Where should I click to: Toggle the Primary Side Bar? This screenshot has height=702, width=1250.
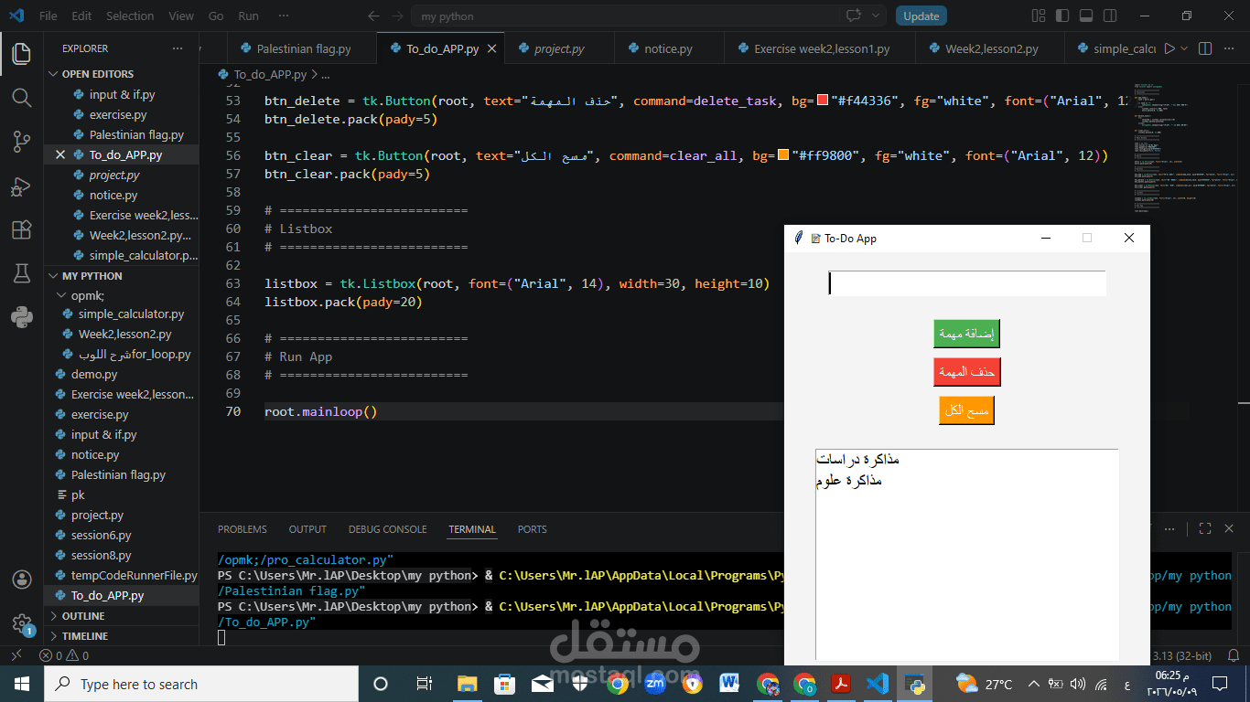pyautogui.click(x=1062, y=16)
